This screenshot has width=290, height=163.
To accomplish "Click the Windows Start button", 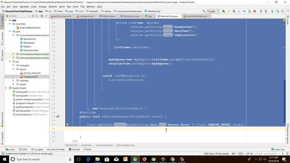I will pos(4,159).
